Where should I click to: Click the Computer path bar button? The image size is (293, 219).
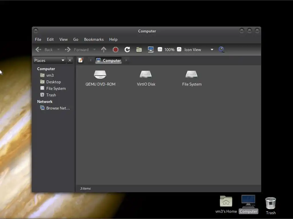tap(108, 60)
